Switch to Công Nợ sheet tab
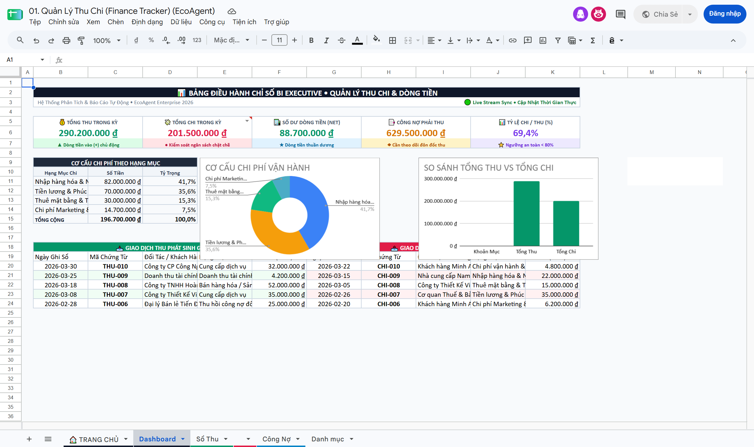Image resolution: width=754 pixels, height=447 pixels. (276, 439)
